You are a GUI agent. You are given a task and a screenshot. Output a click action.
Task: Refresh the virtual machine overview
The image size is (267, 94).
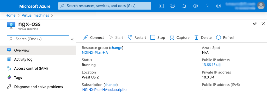click(x=226, y=38)
